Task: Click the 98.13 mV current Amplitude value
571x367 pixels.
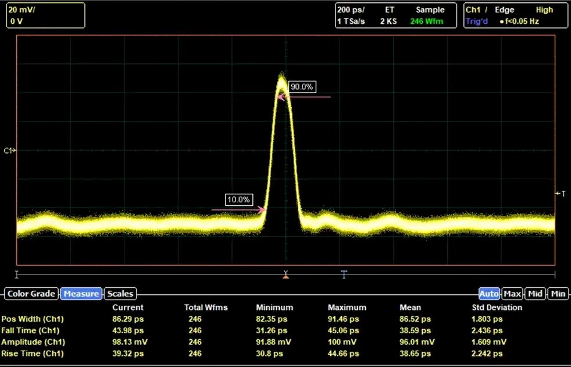Action: pyautogui.click(x=130, y=342)
